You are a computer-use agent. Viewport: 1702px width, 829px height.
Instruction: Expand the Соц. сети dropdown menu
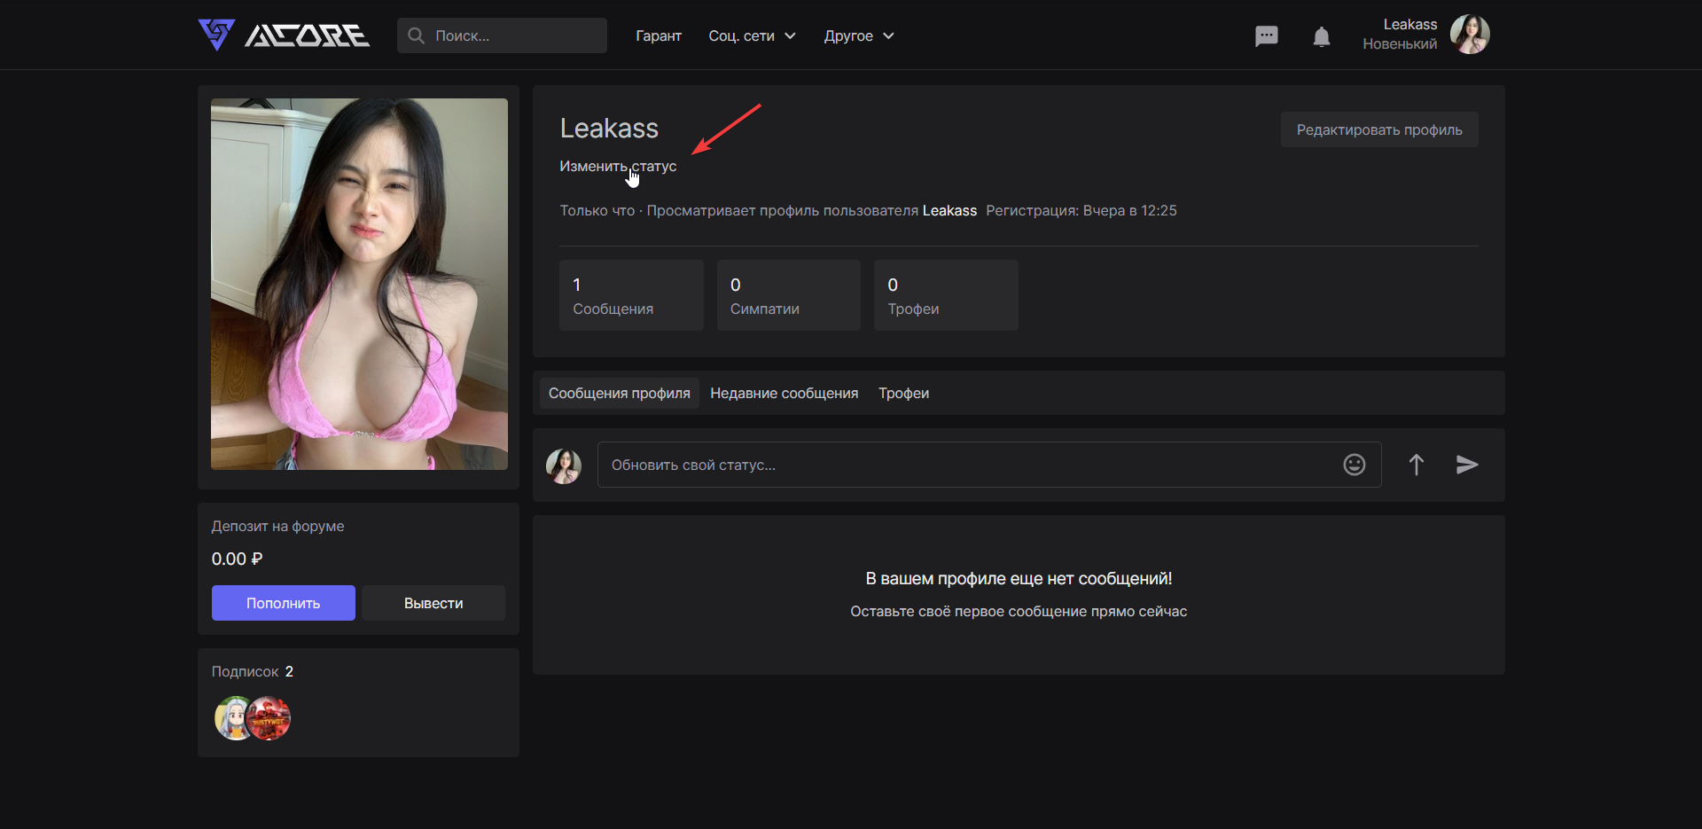752,35
